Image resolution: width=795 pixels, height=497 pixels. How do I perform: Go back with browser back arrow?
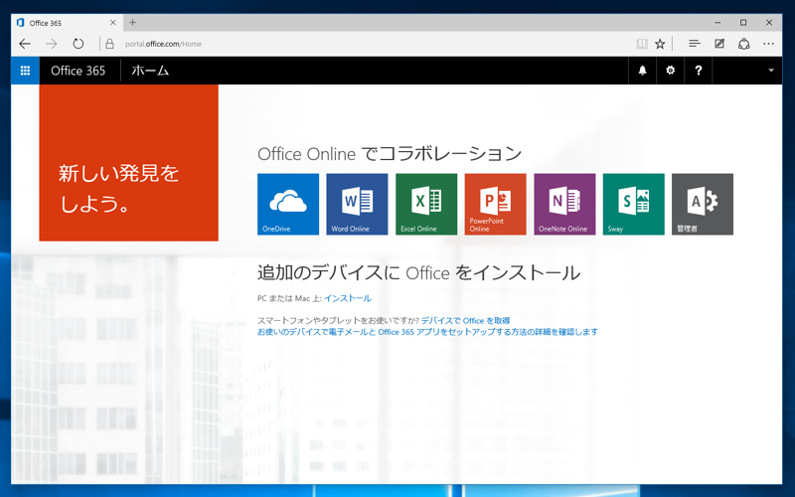point(24,44)
